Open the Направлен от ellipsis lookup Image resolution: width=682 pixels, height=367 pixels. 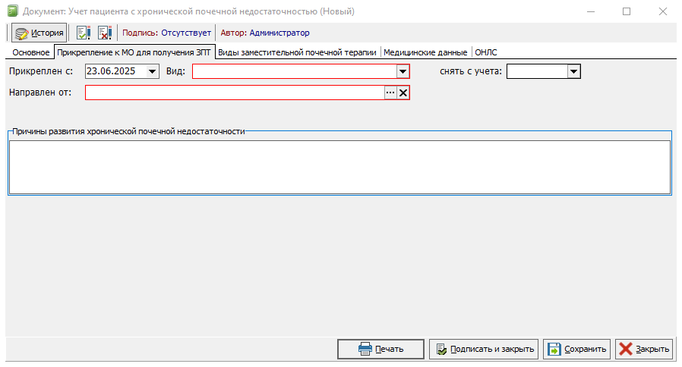click(x=390, y=93)
